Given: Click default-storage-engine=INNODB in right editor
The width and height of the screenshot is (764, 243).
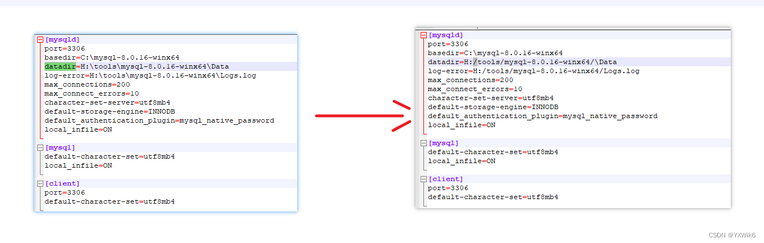Looking at the screenshot, I should tap(493, 107).
